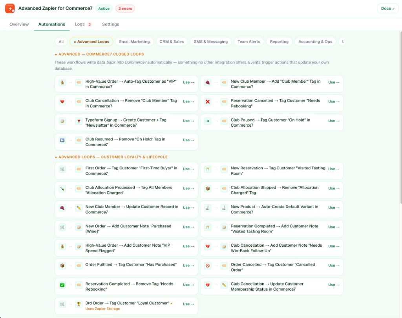Click package icon on Order Fulfilled card
The height and width of the screenshot is (318, 402).
[x=62, y=266]
